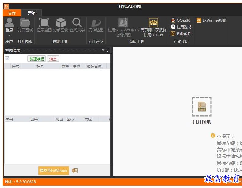
Task: Open 使用说明 help guide
Action: pyautogui.click(x=181, y=27)
